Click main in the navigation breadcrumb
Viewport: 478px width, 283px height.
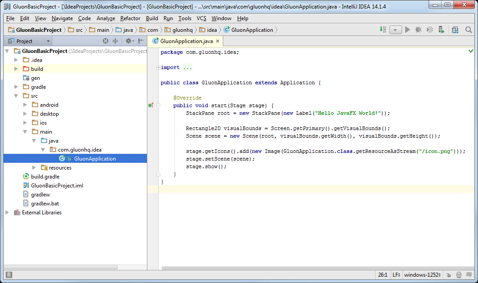click(99, 30)
